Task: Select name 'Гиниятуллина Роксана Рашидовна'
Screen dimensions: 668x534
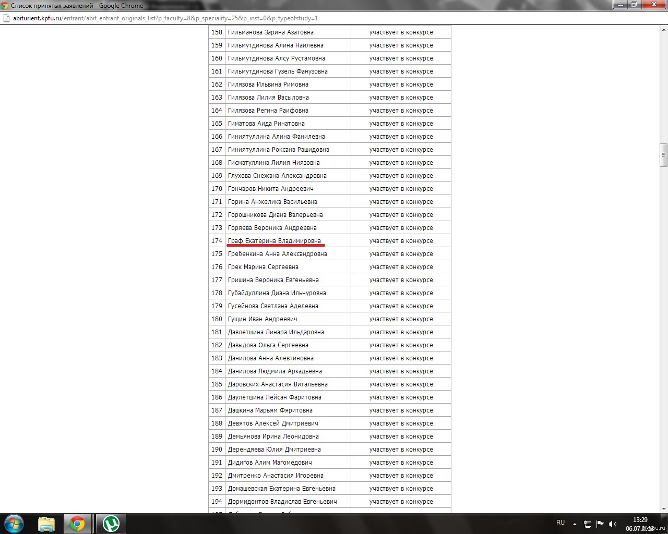Action: pos(279,150)
